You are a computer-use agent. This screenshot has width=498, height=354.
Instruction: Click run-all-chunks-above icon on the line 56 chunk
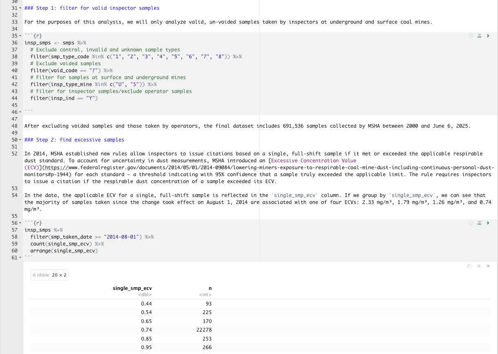pyautogui.click(x=480, y=223)
